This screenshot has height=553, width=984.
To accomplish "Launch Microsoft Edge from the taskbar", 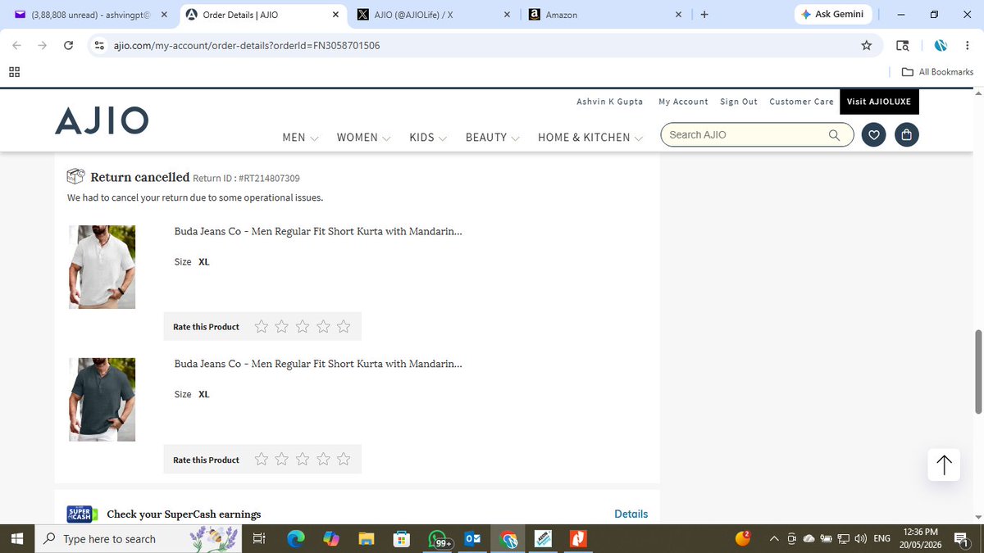I will click(x=295, y=539).
